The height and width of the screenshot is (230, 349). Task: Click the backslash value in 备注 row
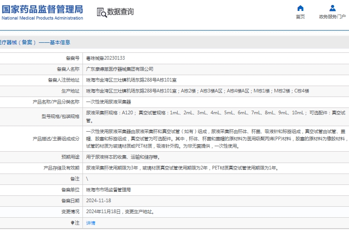click(x=87, y=179)
